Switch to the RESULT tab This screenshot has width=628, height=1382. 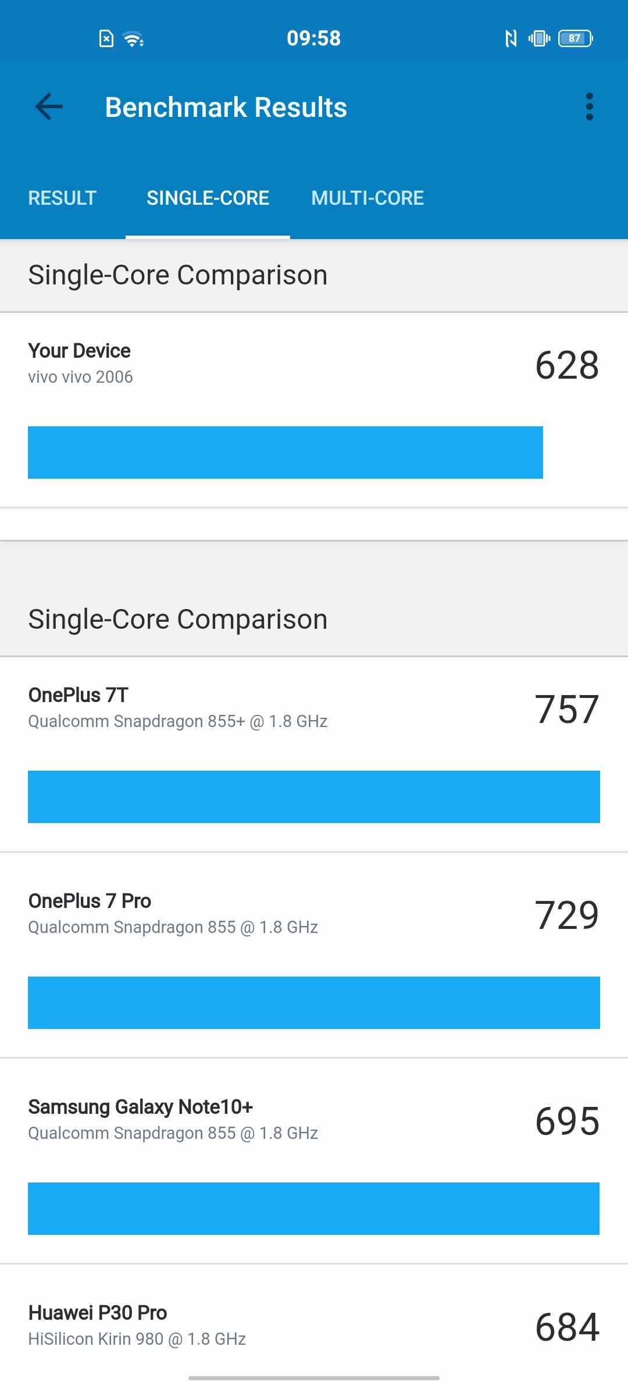click(62, 198)
